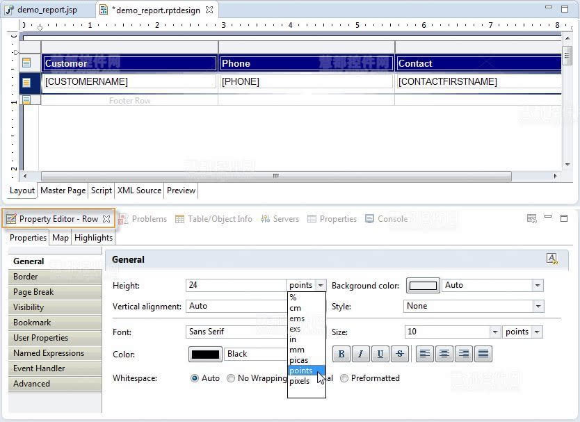Open the Border property category
The height and width of the screenshot is (422, 580).
[x=55, y=277]
